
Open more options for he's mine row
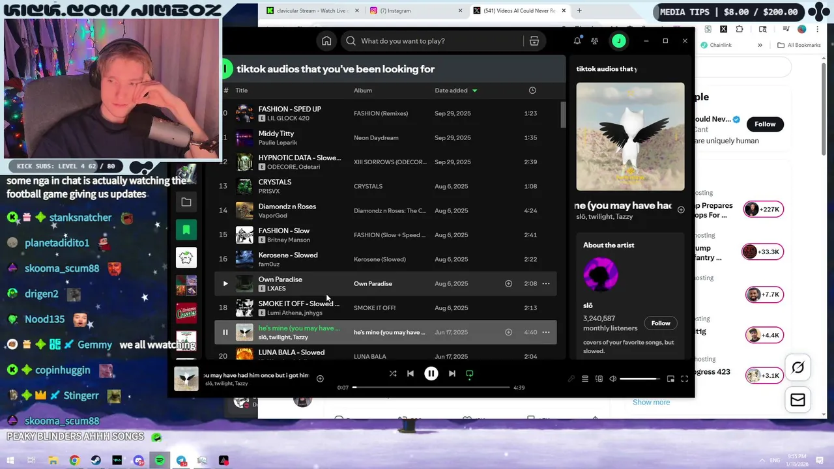[x=546, y=332]
